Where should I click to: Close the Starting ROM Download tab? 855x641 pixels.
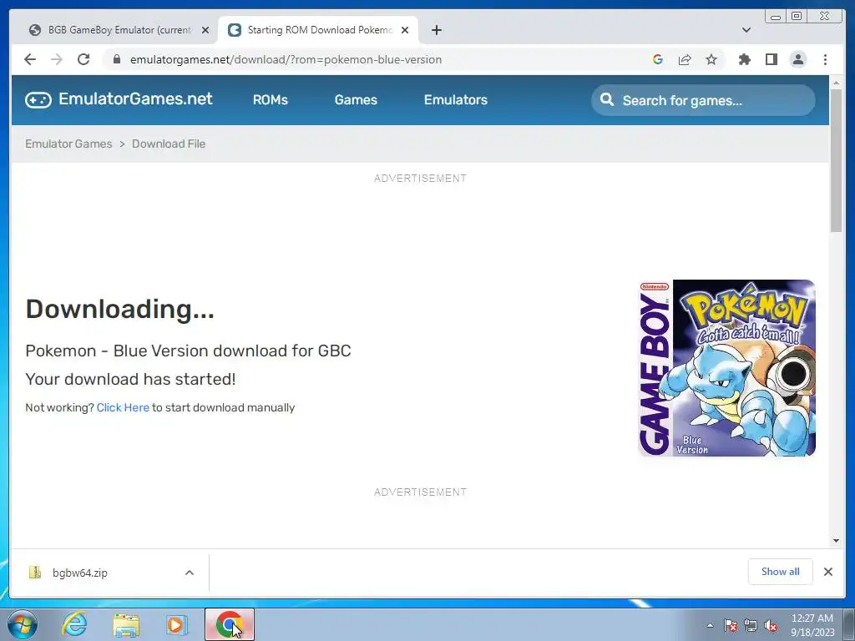pyautogui.click(x=405, y=30)
